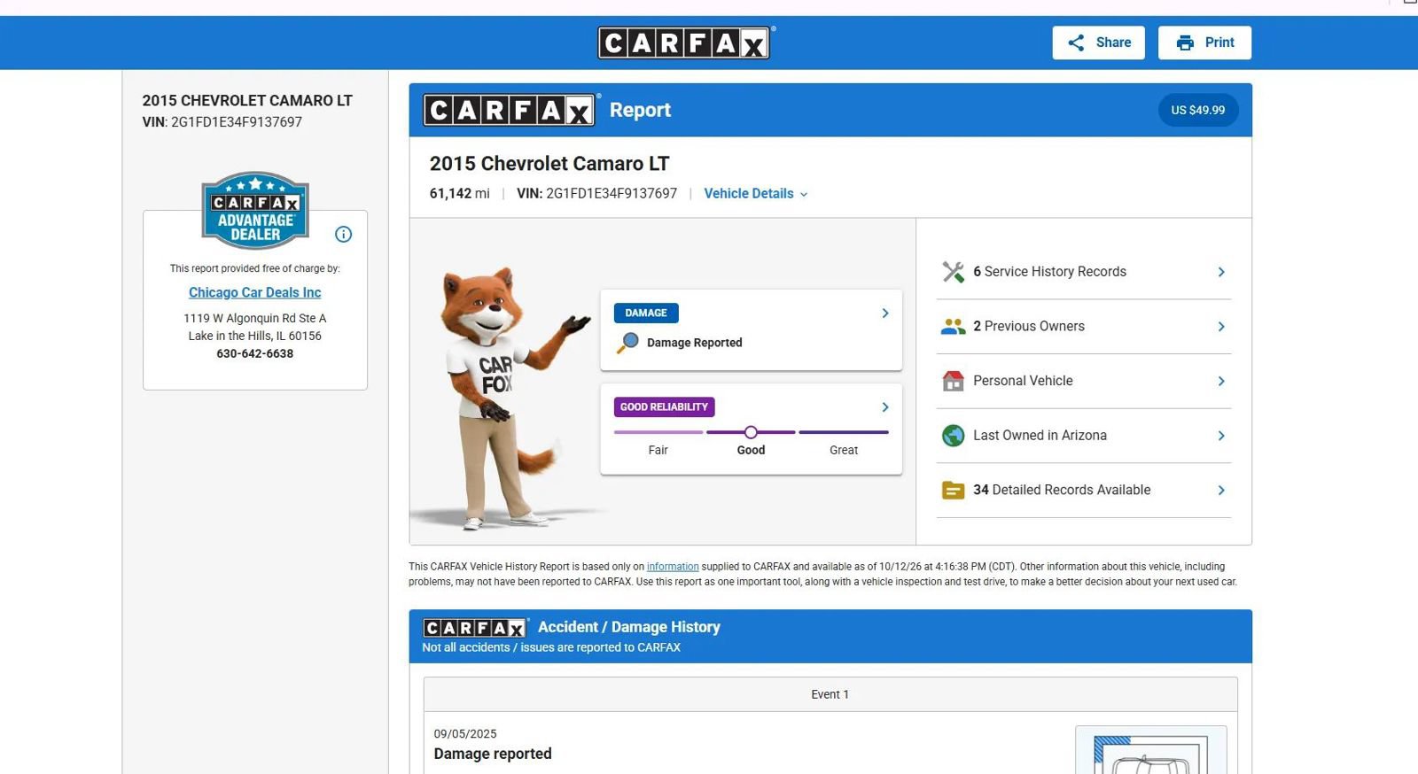Open the info icon beside Advantage Dealer badge
Screen dimensions: 1418x774
[x=344, y=234]
